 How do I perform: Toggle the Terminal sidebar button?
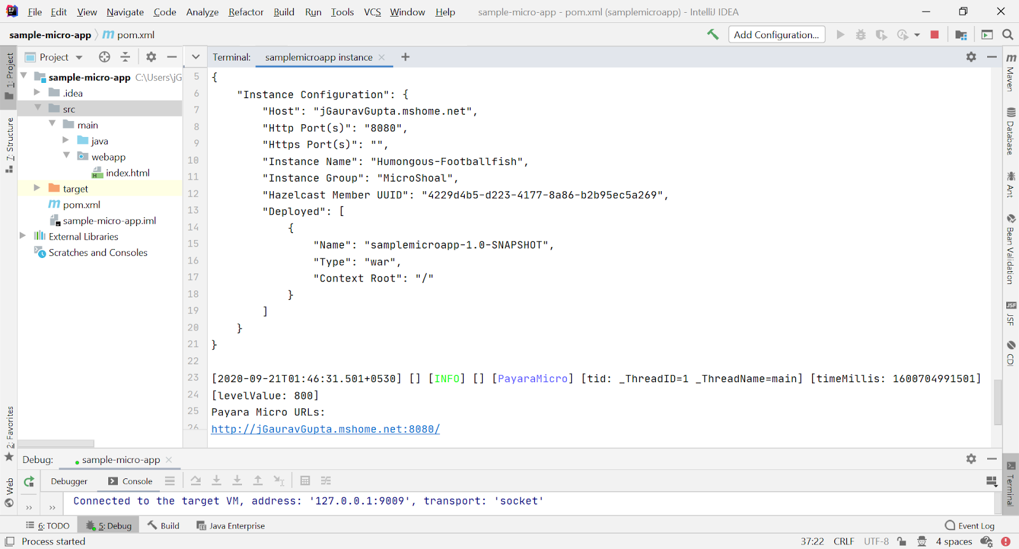tap(1011, 484)
